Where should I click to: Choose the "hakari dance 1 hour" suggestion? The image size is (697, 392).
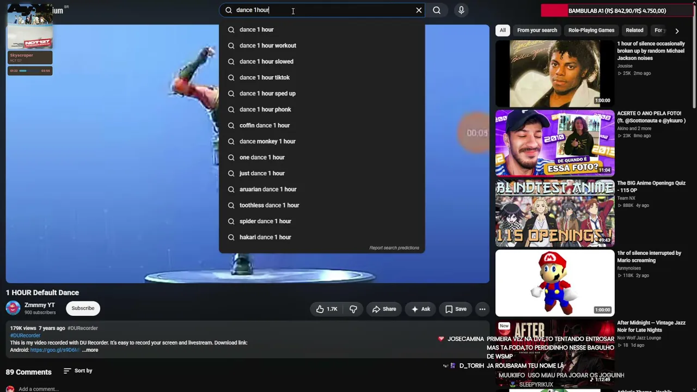(322, 237)
